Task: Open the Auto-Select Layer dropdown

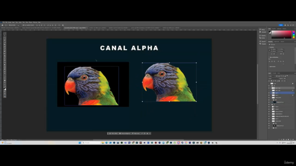Action: click(x=18, y=25)
